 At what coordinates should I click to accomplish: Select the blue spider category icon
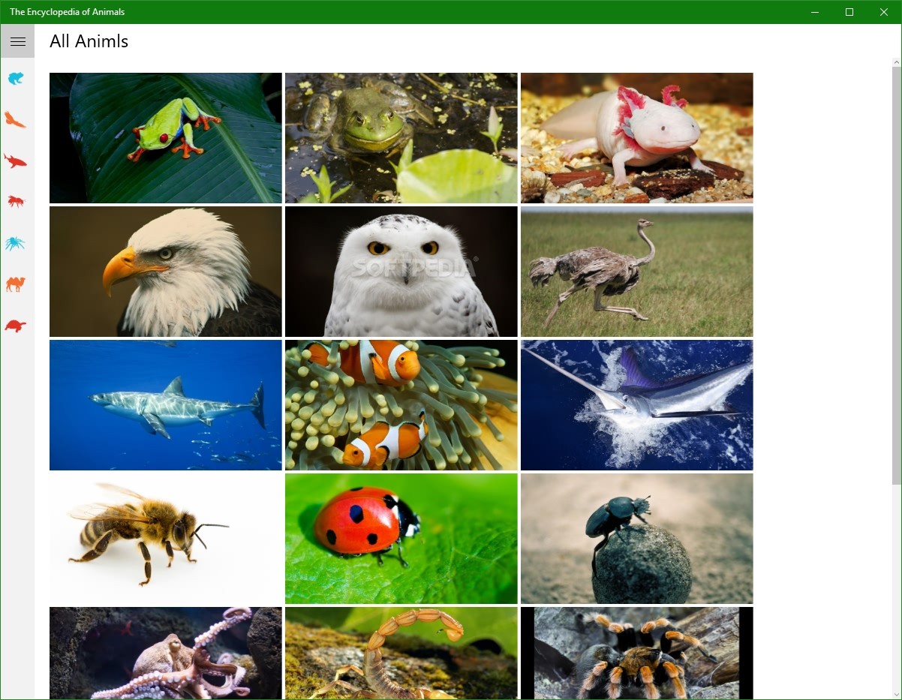[x=16, y=243]
